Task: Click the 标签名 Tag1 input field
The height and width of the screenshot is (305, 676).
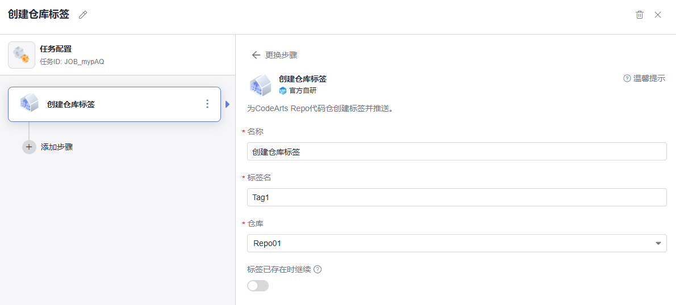Action: [x=457, y=197]
